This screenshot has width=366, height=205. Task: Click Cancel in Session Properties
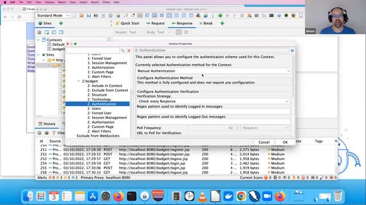[x=264, y=142]
